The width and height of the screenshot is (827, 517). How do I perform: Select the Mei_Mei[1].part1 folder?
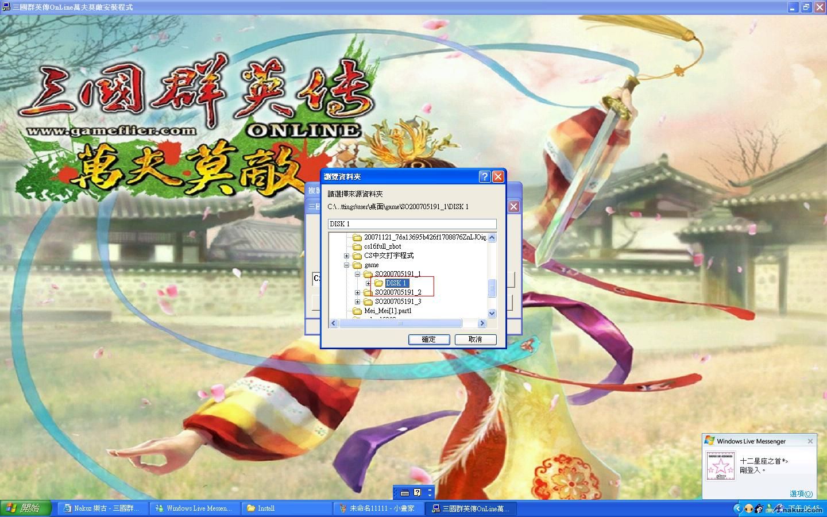[x=388, y=311]
